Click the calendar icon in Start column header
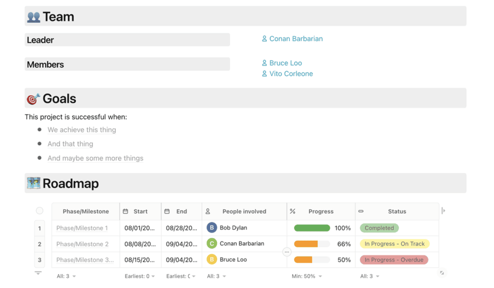 click(x=125, y=211)
